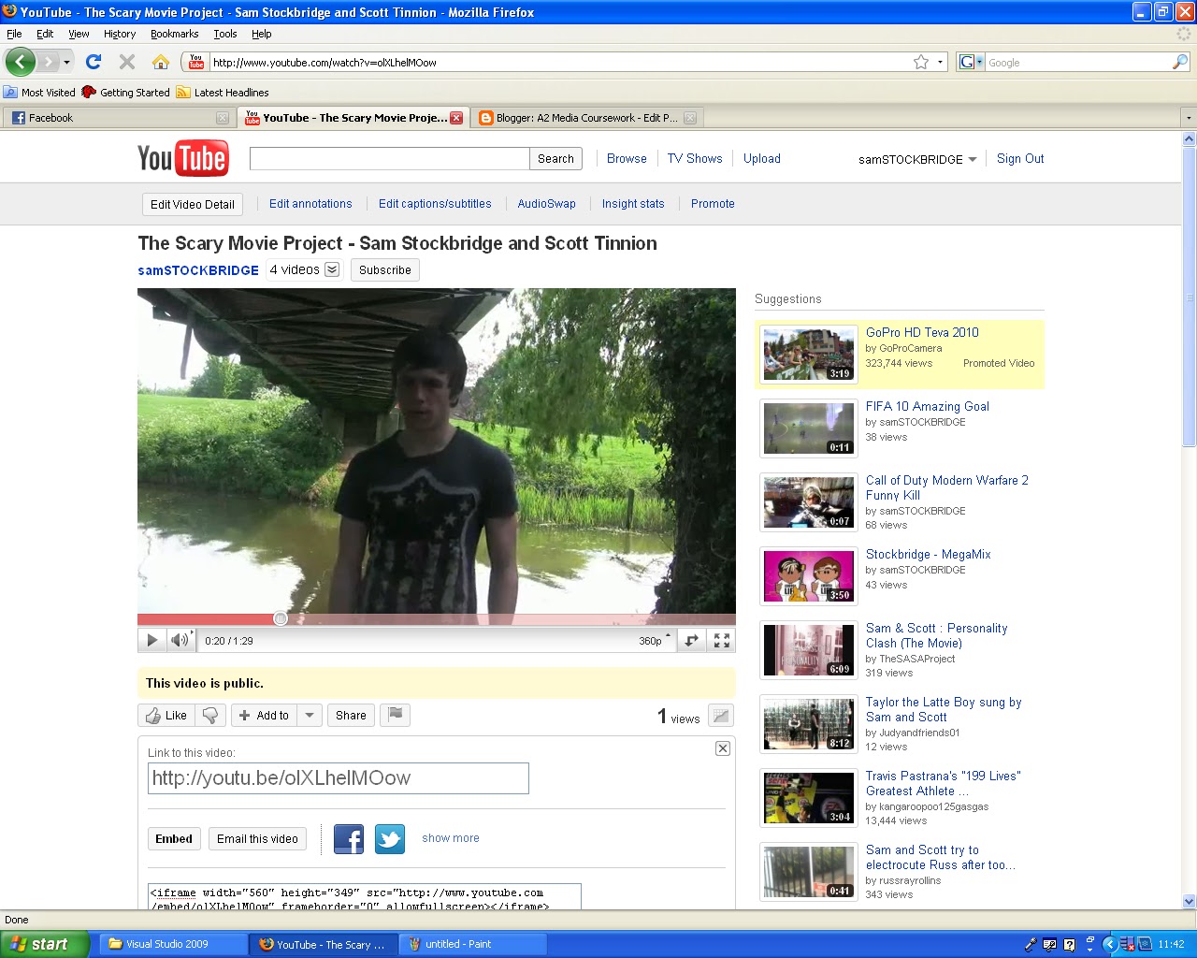Open the Bookmarks menu
The height and width of the screenshot is (958, 1197).
175,34
